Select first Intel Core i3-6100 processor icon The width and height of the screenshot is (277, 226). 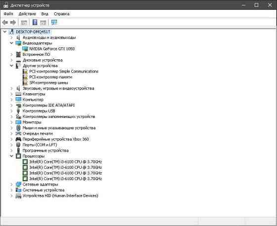[25, 162]
